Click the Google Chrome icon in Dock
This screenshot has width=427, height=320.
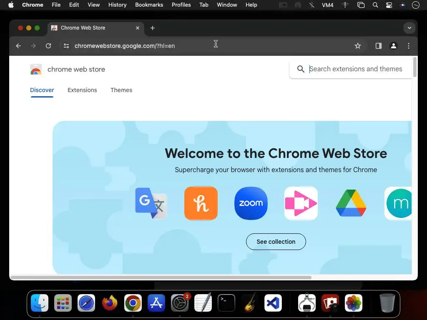[x=133, y=303]
